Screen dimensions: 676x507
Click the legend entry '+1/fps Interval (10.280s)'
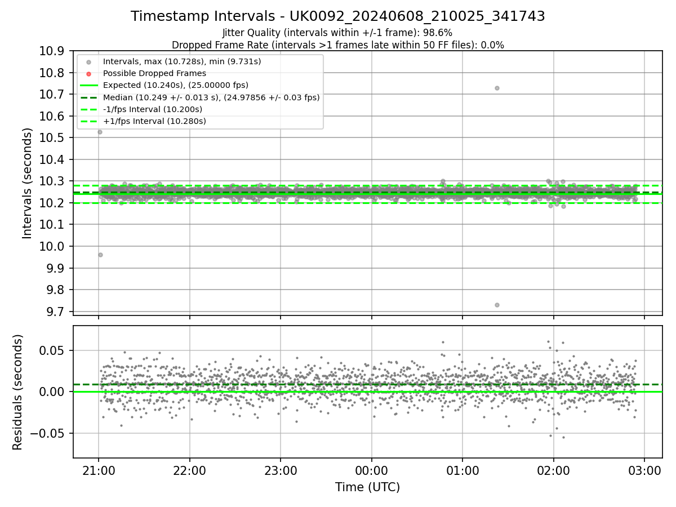(154, 121)
